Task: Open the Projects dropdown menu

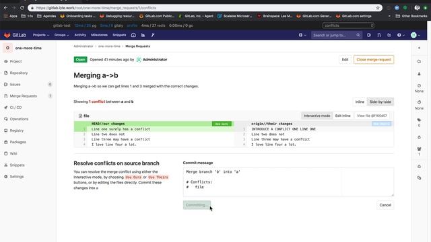Action: 41,35
